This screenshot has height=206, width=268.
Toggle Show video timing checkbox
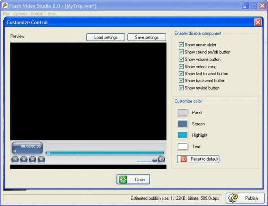point(181,67)
